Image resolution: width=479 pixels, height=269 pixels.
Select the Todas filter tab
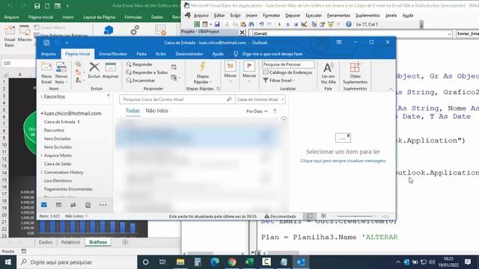[132, 111]
